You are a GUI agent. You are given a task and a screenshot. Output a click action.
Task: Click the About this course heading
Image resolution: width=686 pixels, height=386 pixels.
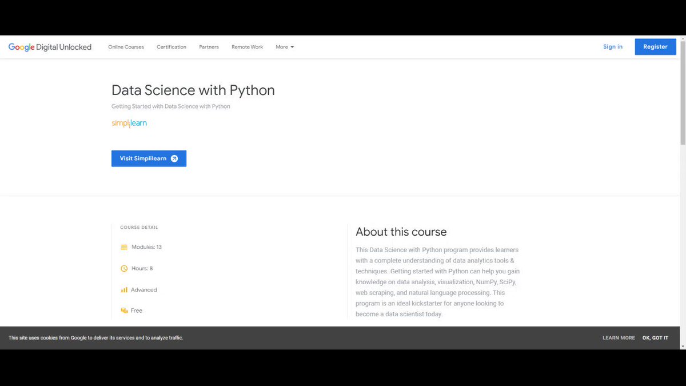tap(401, 232)
